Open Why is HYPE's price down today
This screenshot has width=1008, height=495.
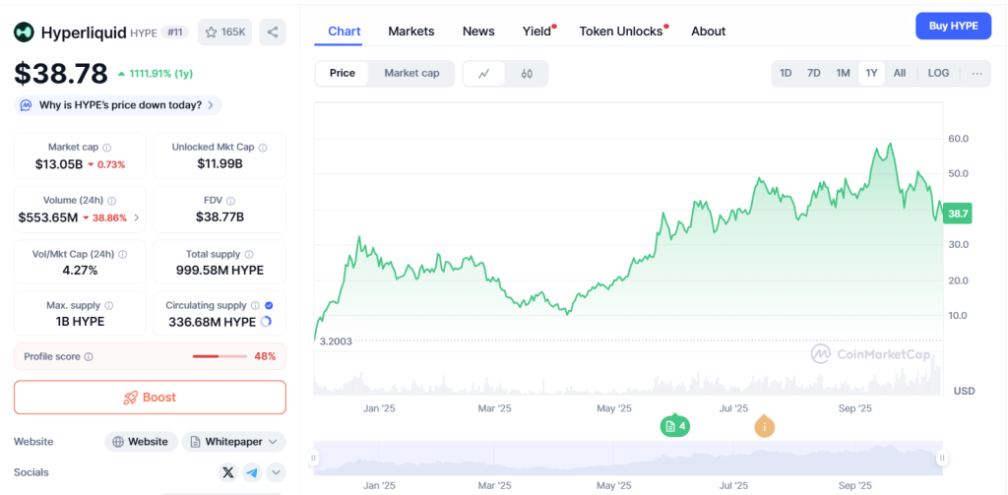tap(118, 105)
